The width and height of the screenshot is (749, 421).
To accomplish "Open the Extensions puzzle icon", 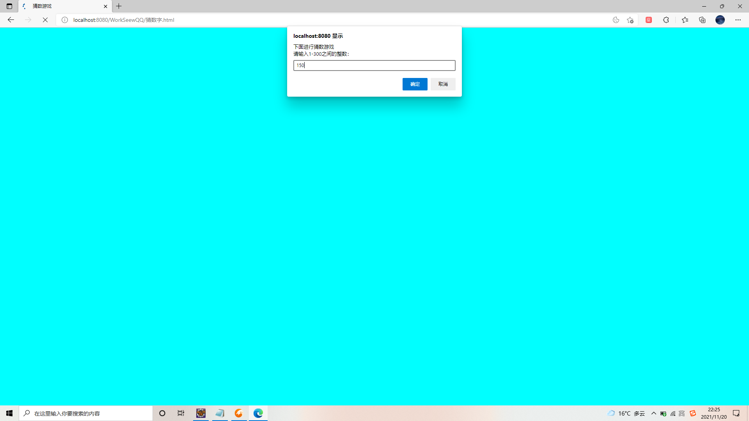I will pyautogui.click(x=666, y=20).
